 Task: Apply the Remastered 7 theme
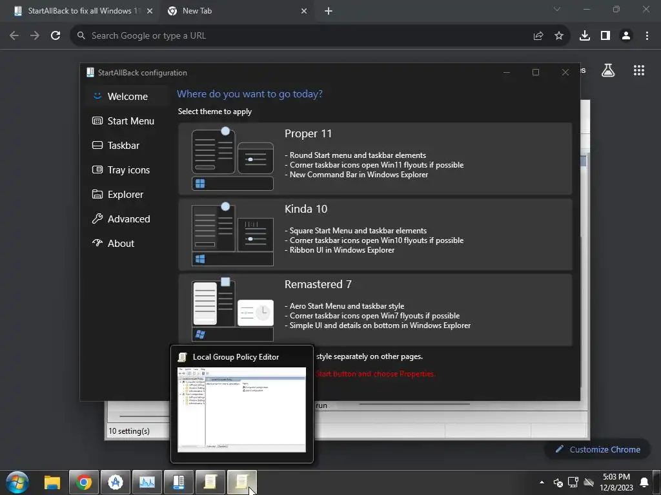(375, 309)
